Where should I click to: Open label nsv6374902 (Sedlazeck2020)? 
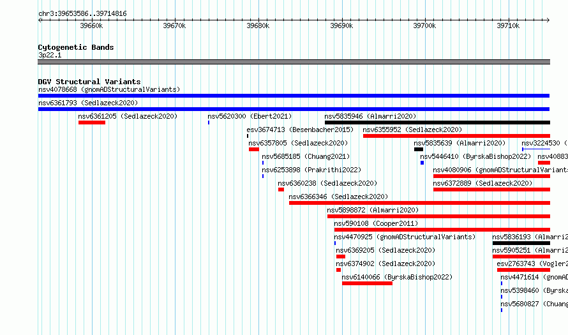pos(385,264)
